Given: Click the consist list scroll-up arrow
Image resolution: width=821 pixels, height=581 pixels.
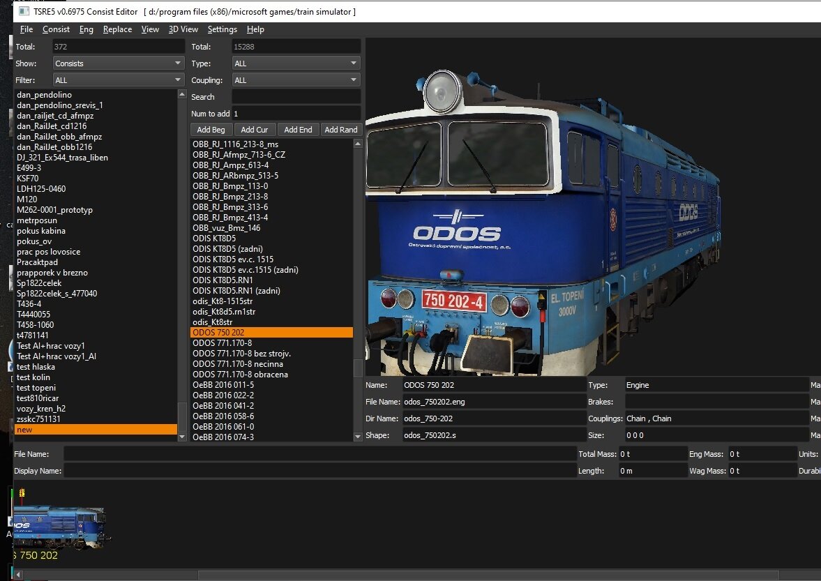Looking at the screenshot, I should click(182, 95).
